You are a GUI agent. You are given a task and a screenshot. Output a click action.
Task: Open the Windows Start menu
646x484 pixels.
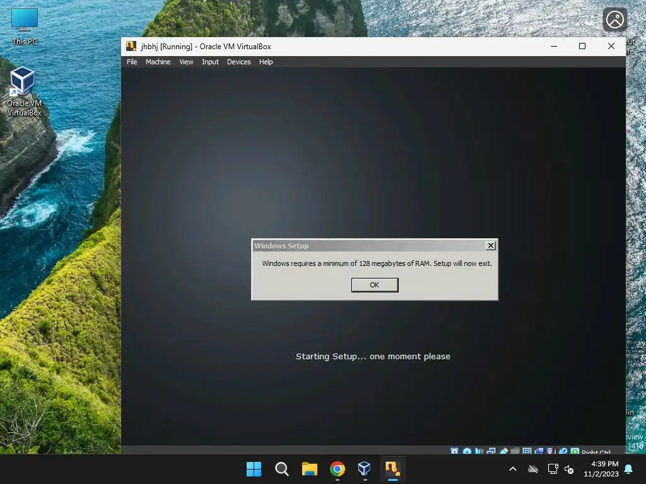point(254,469)
